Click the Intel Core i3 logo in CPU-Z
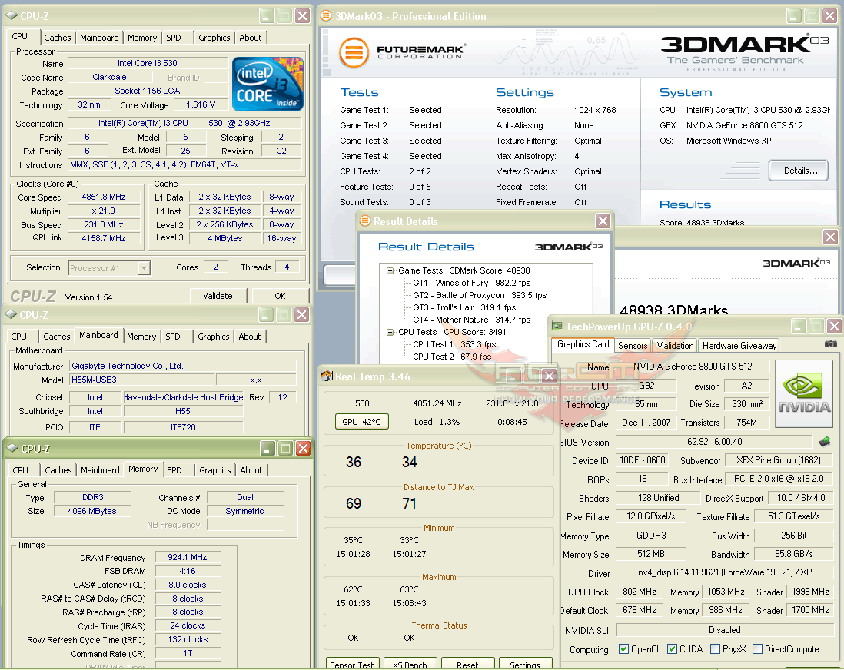The width and height of the screenshot is (844, 670). pos(267,84)
